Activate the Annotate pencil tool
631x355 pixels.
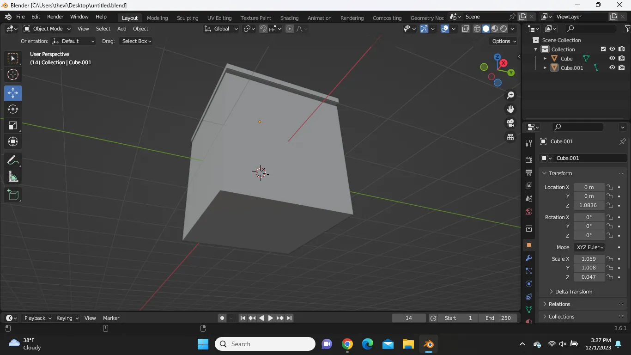point(13,160)
